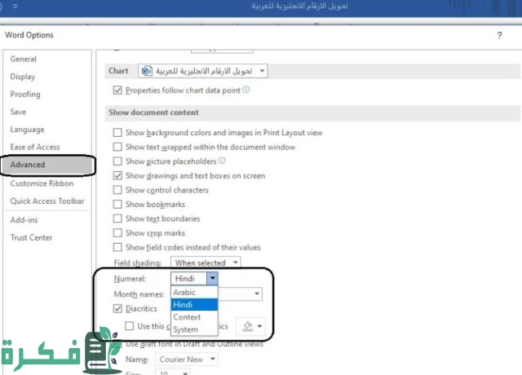
Task: Click the Word document icon in Chart dropdown
Action: [x=147, y=71]
